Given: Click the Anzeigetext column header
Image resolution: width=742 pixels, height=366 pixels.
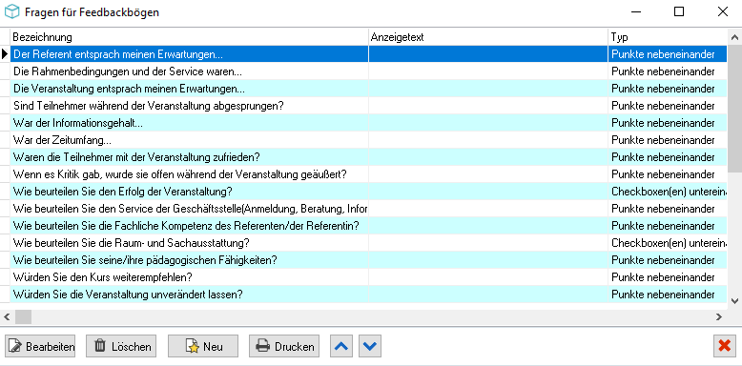Looking at the screenshot, I should point(488,37).
